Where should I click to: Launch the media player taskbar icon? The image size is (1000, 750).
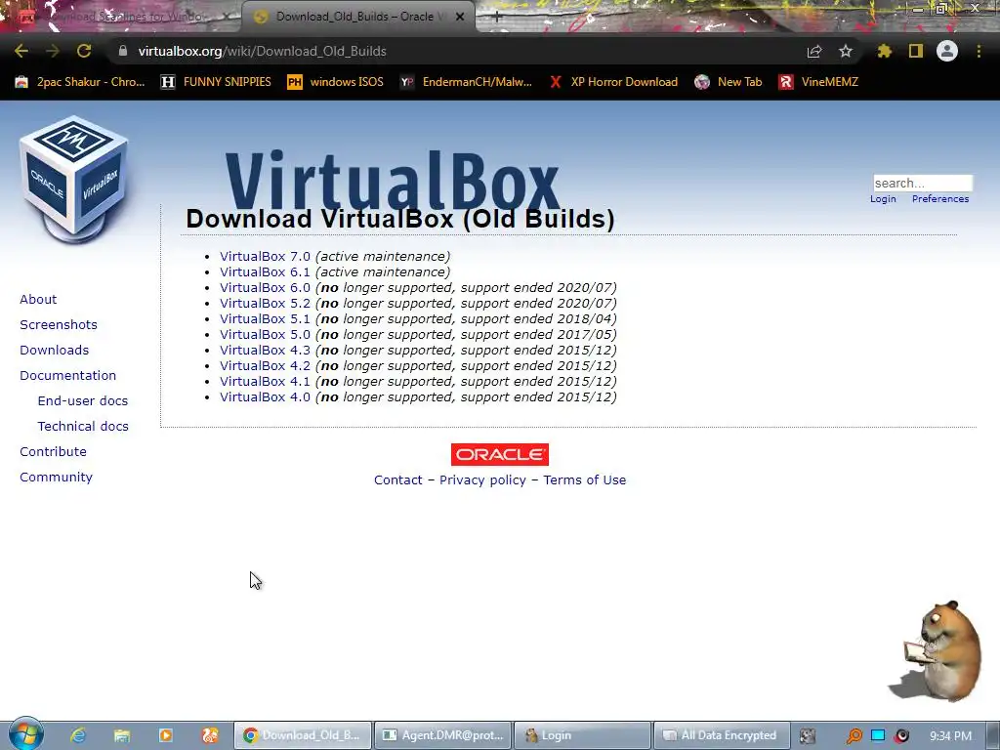[166, 735]
